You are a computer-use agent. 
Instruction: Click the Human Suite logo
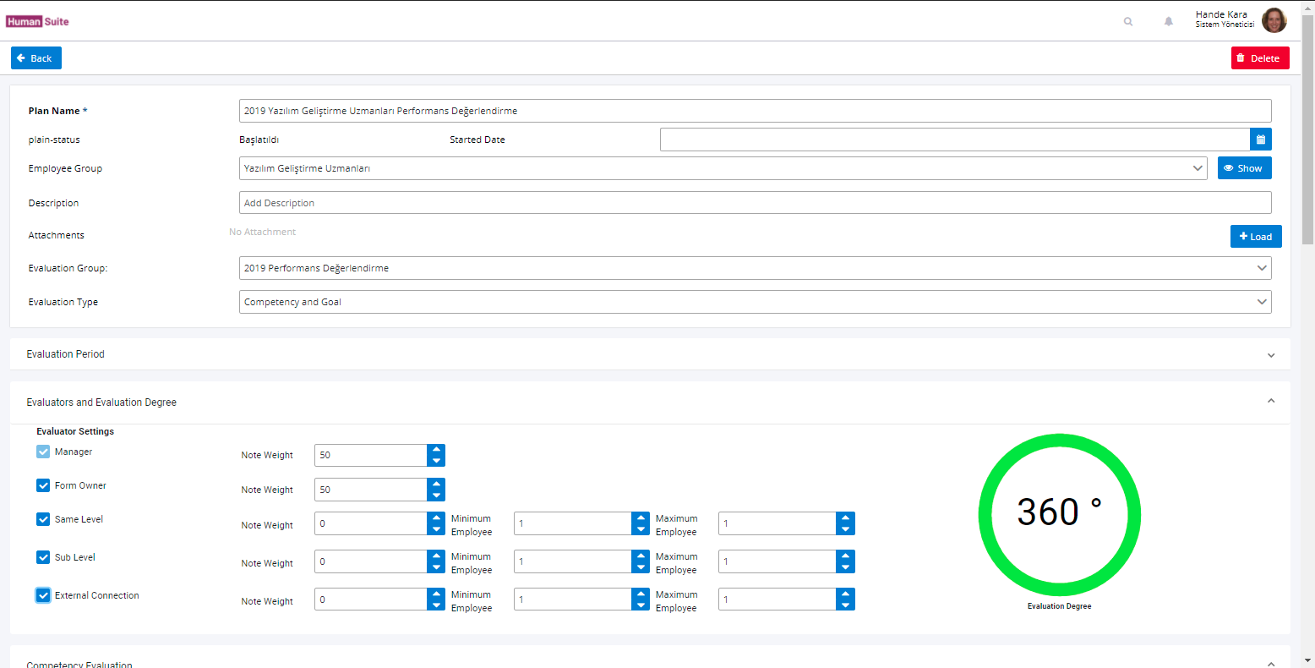pyautogui.click(x=37, y=21)
